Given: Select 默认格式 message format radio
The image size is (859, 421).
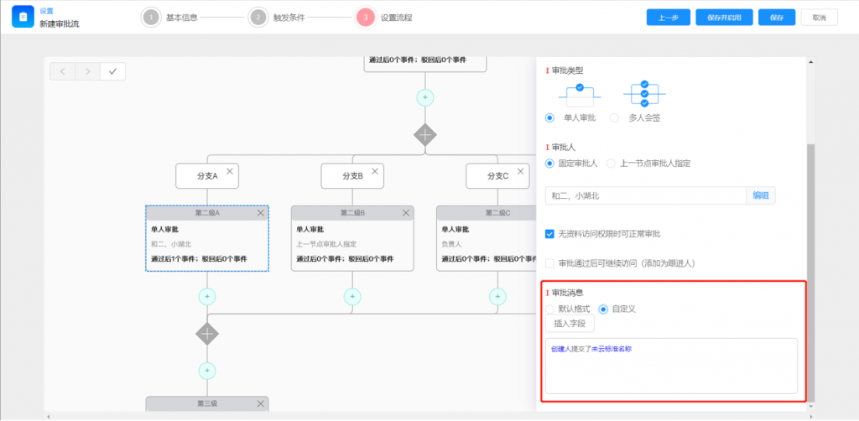Looking at the screenshot, I should (x=550, y=309).
